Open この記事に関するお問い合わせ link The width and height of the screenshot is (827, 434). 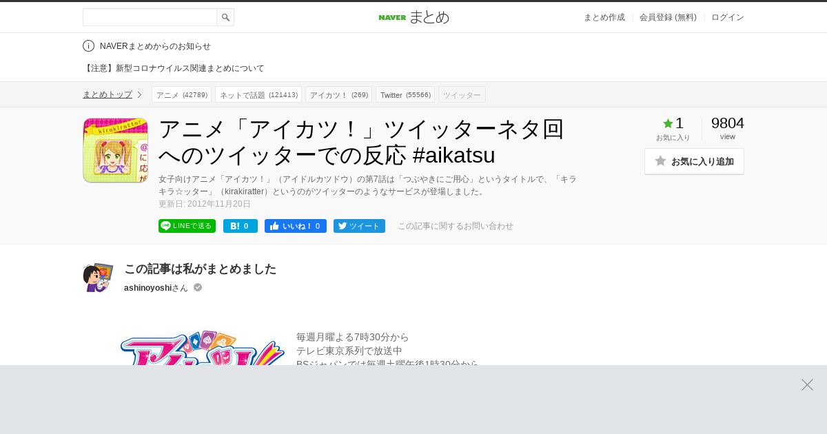455,226
